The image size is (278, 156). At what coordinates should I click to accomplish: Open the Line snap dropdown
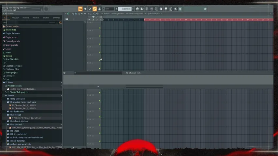pos(110,9)
